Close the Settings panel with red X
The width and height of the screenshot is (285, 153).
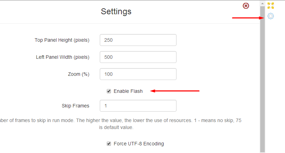pos(246,6)
